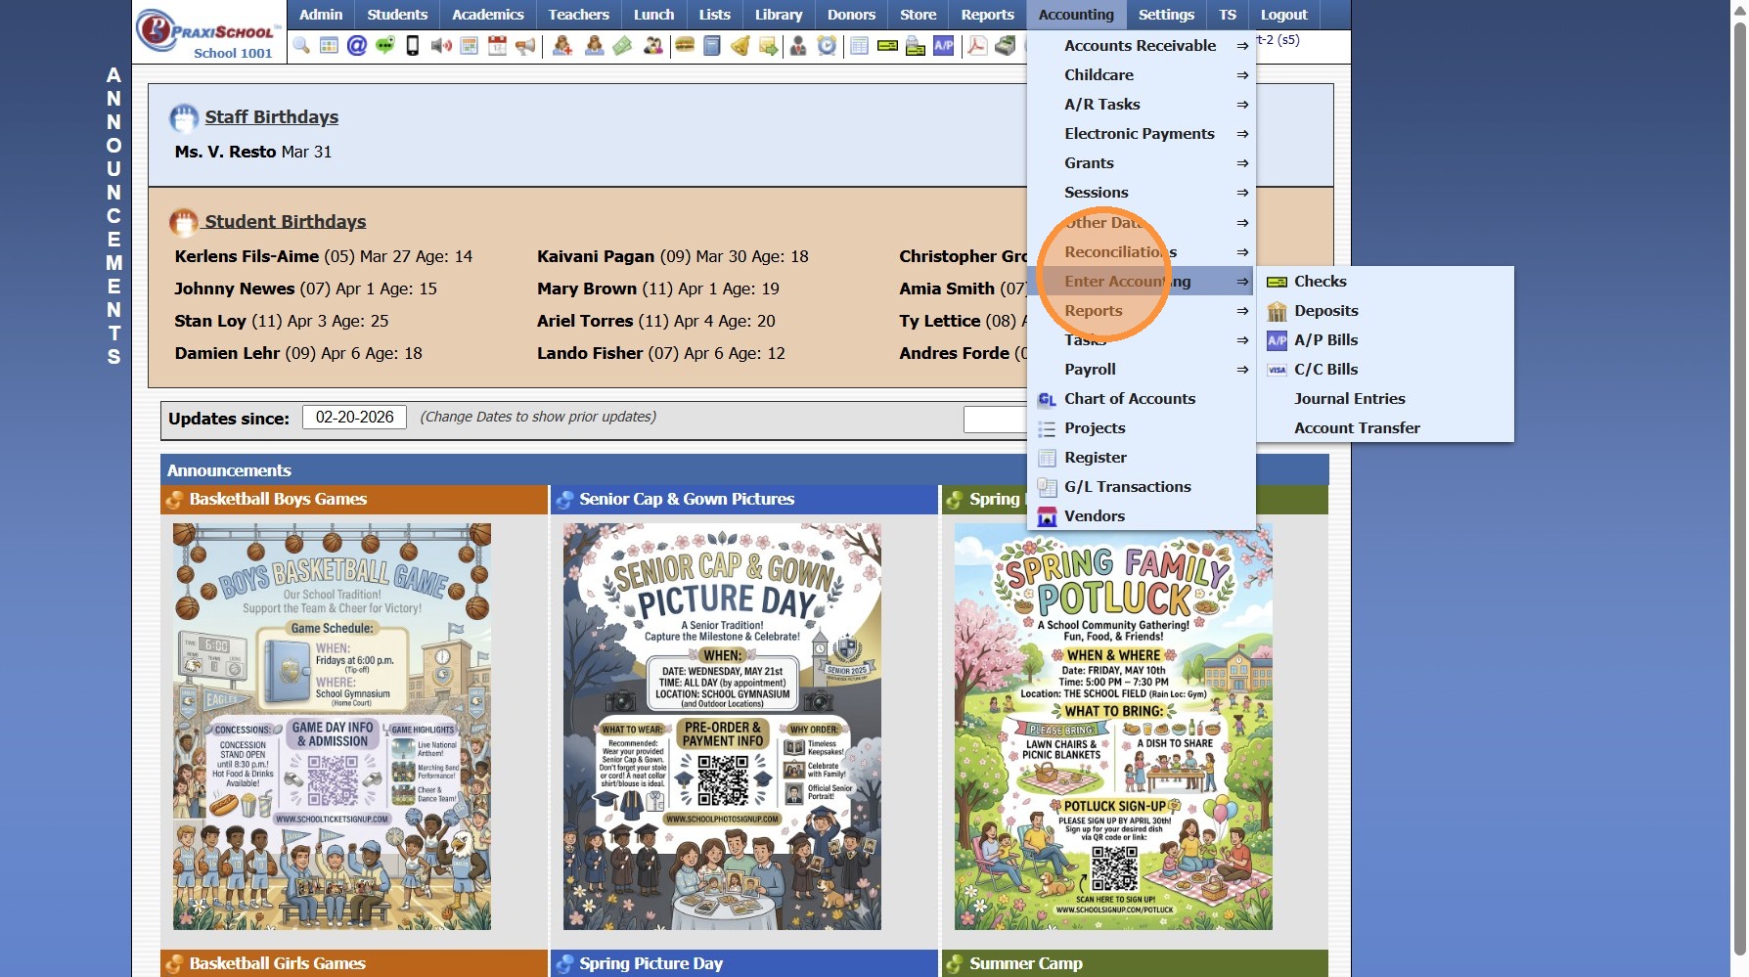
Task: Expand the Enter Accounting submenu
Action: click(x=1142, y=282)
